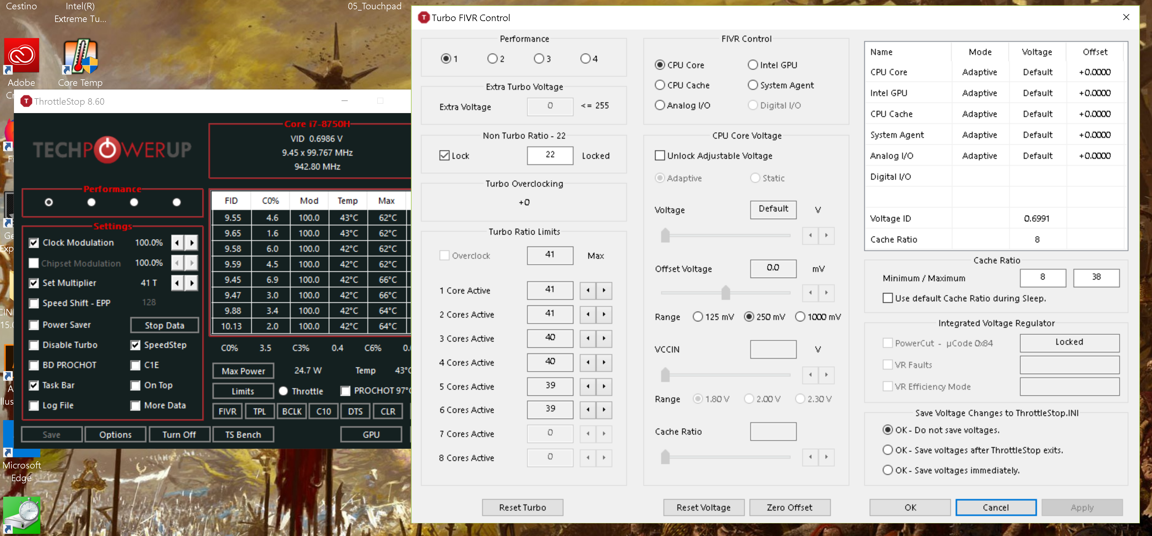Viewport: 1152px width, 536px height.
Task: Open the Limits window in ThrottleStop
Action: pos(243,391)
